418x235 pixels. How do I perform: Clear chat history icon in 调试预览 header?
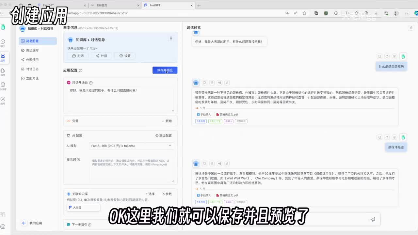411,28
